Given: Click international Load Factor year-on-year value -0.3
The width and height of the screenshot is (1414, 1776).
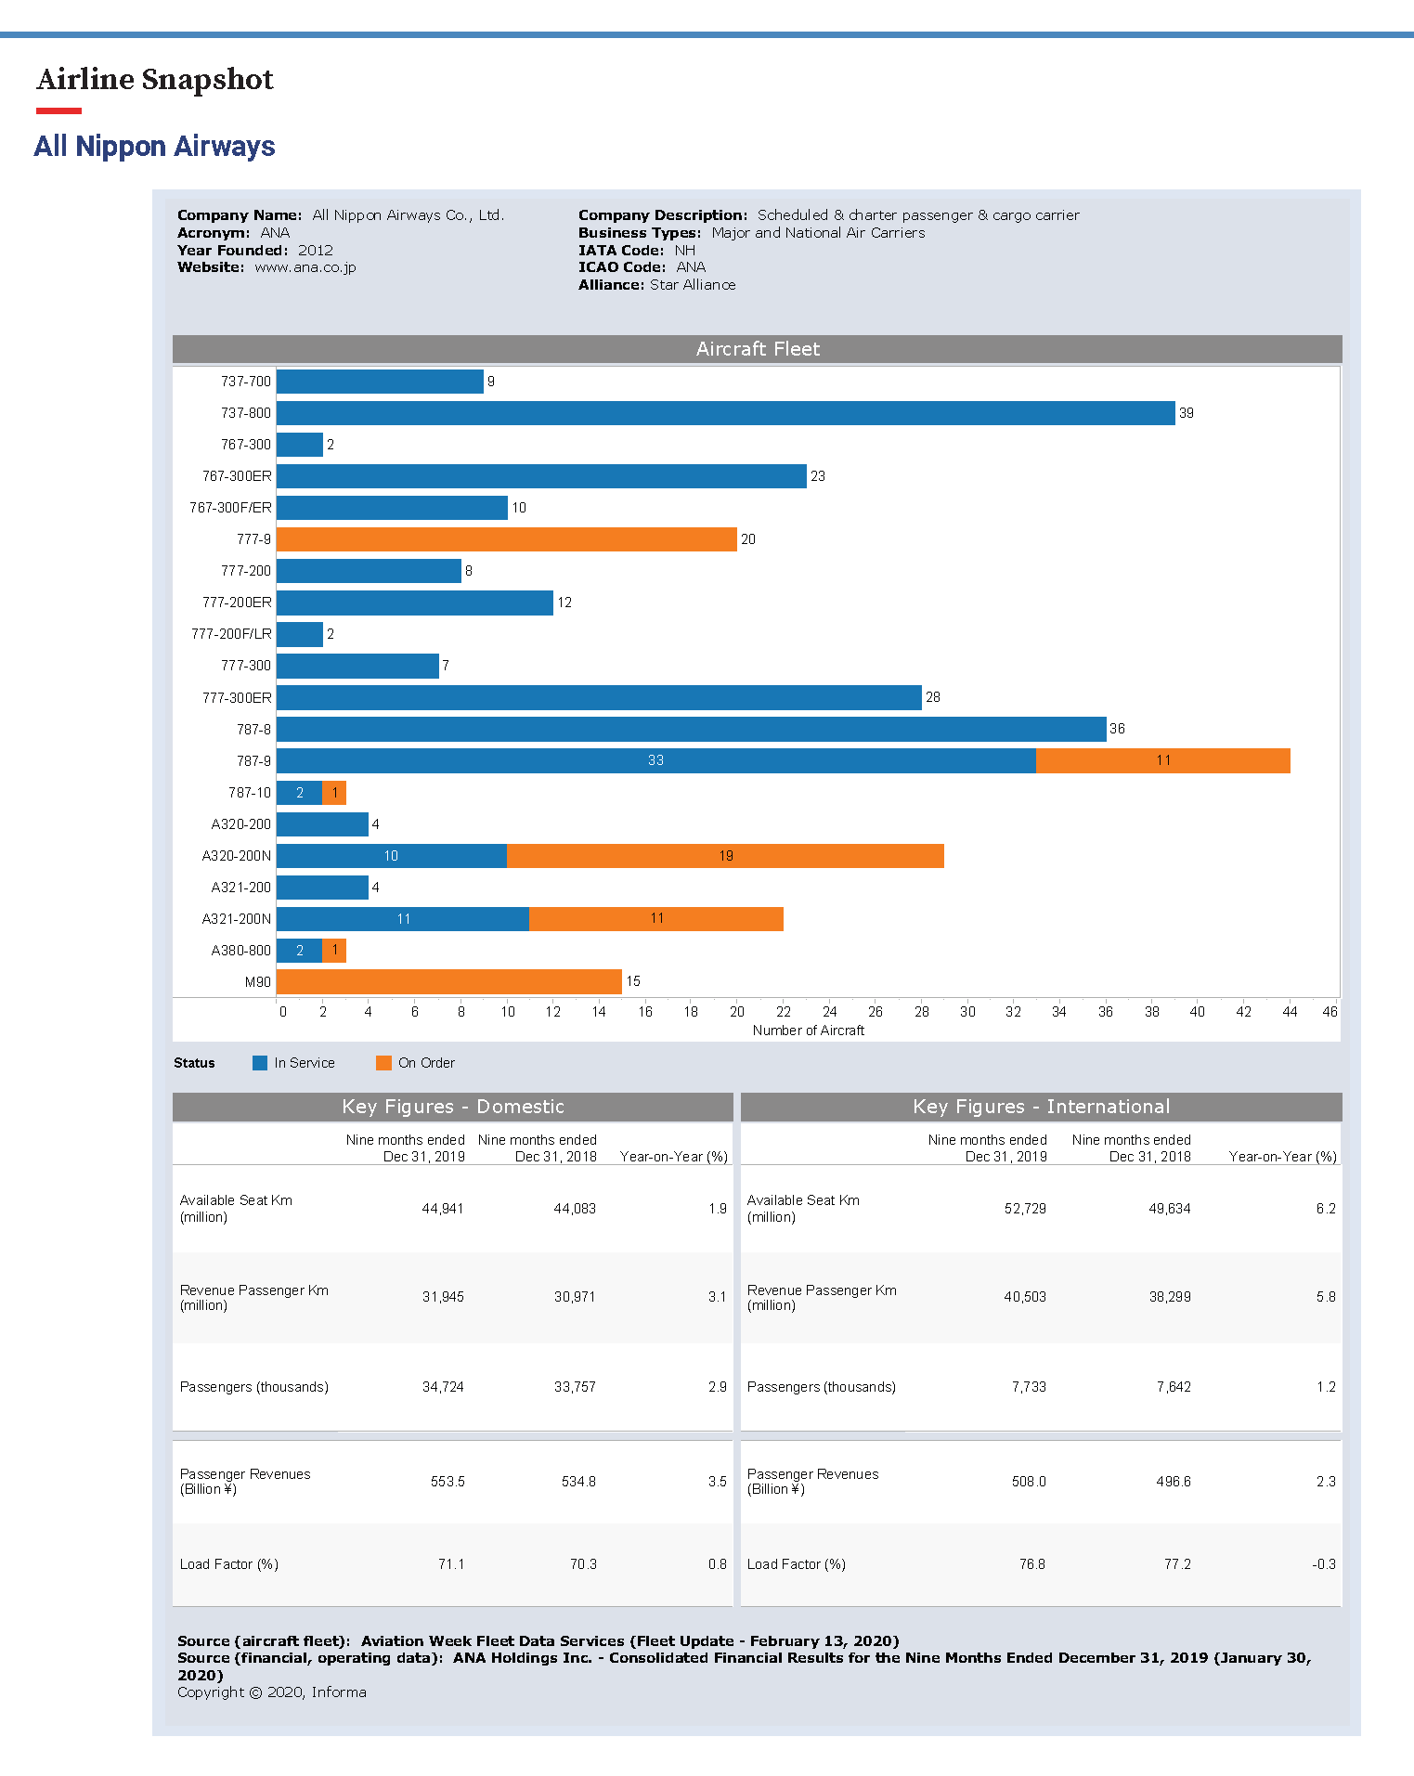Looking at the screenshot, I should [x=1323, y=1564].
